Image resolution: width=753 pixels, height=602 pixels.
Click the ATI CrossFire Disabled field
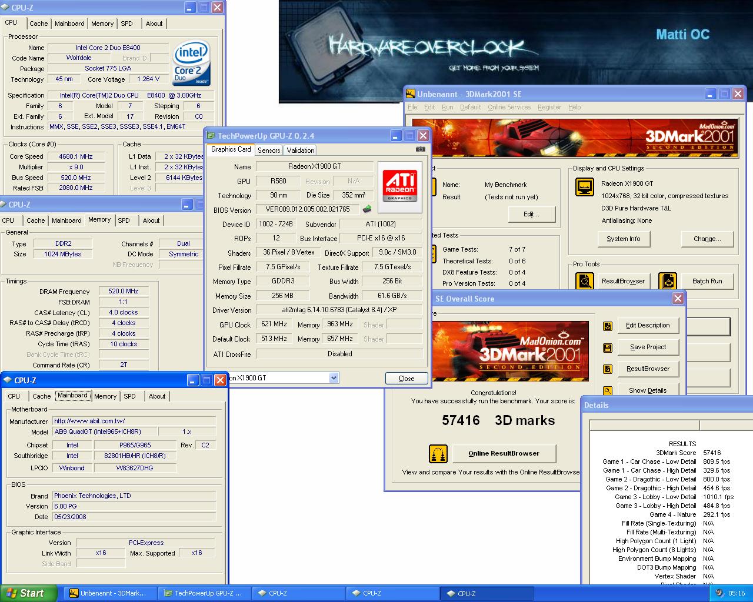339,354
